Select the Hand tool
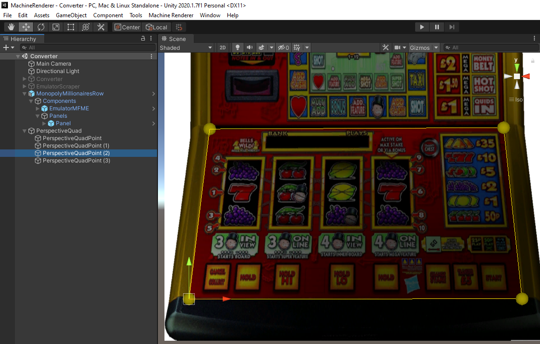 click(x=11, y=27)
